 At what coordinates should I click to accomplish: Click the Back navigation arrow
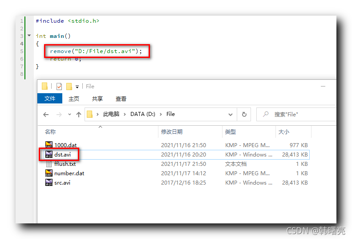(x=46, y=115)
